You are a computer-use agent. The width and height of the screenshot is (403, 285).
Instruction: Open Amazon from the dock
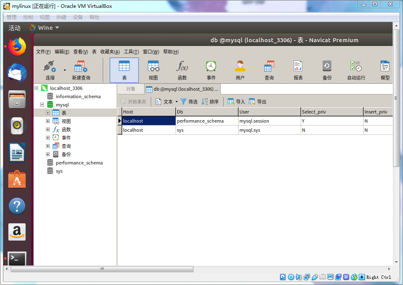(x=17, y=232)
